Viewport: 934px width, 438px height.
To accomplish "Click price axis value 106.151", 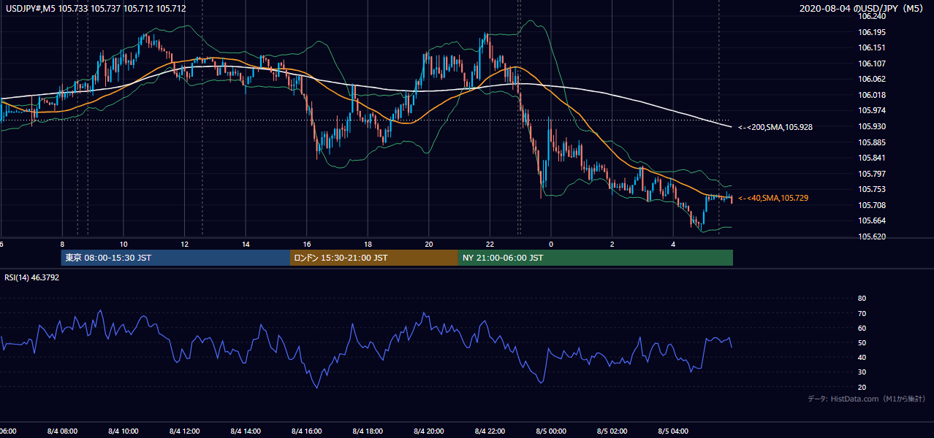I will pos(873,47).
